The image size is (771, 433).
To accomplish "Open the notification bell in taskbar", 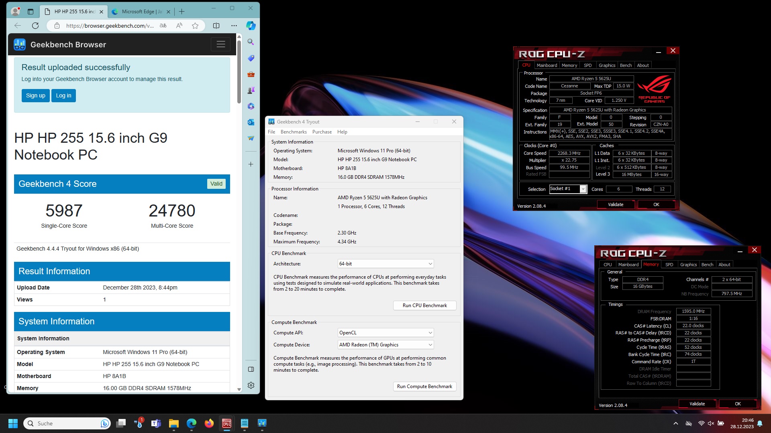I will point(760,423).
